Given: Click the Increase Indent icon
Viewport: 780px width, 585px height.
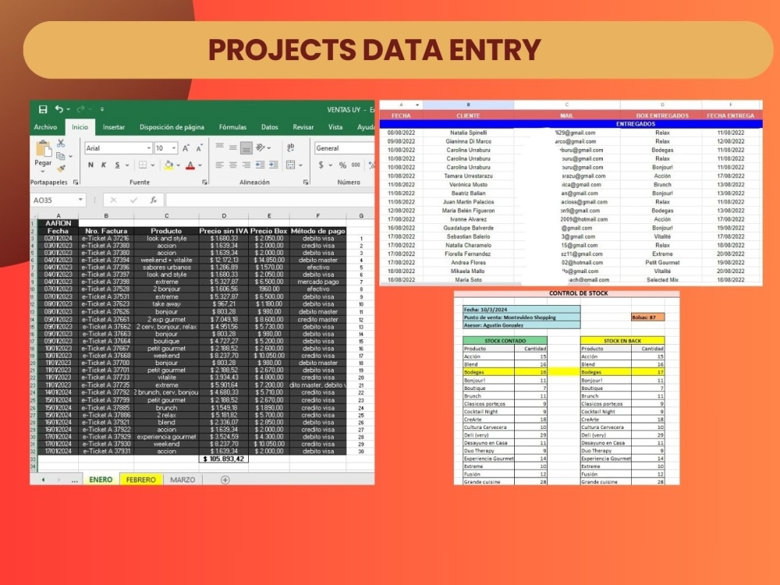Looking at the screenshot, I should 274,165.
